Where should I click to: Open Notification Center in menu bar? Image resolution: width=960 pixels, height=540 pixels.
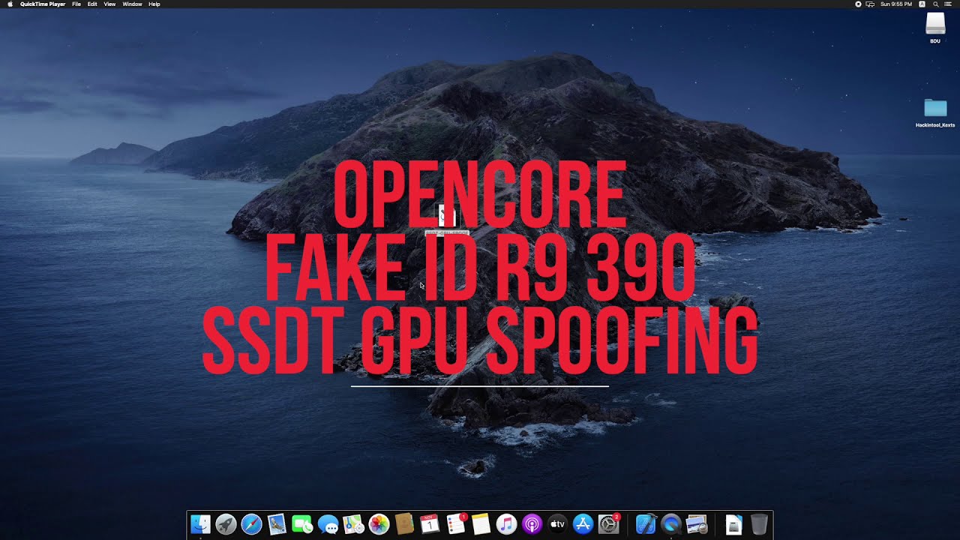[x=949, y=4]
